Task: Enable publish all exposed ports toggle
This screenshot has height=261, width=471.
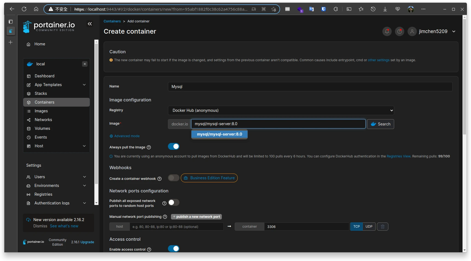Action: point(173,203)
